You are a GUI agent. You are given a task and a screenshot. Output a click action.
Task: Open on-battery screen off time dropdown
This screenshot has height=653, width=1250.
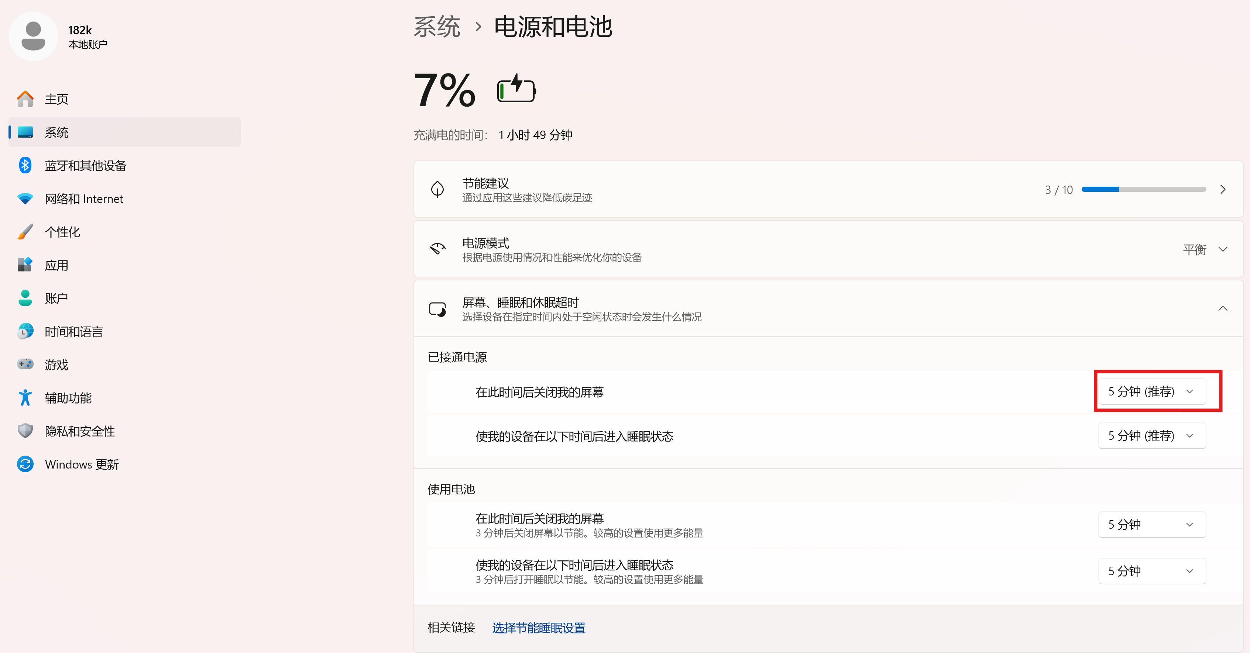pos(1152,525)
